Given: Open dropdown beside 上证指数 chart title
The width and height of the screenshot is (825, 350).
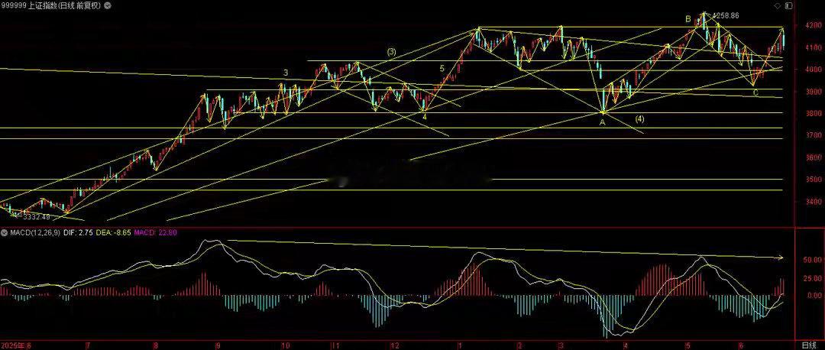Looking at the screenshot, I should [108, 6].
